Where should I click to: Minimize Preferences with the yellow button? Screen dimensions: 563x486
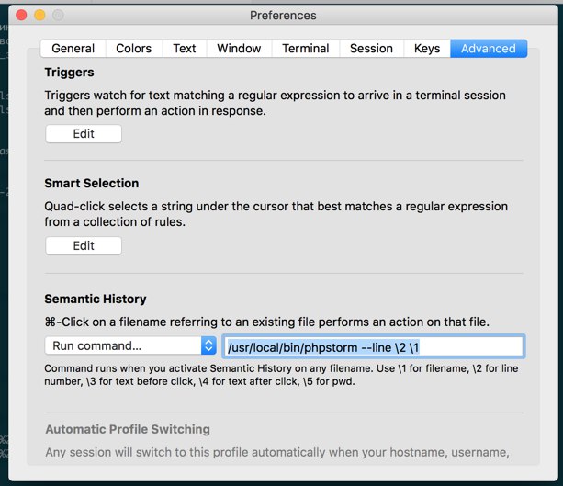(x=39, y=15)
